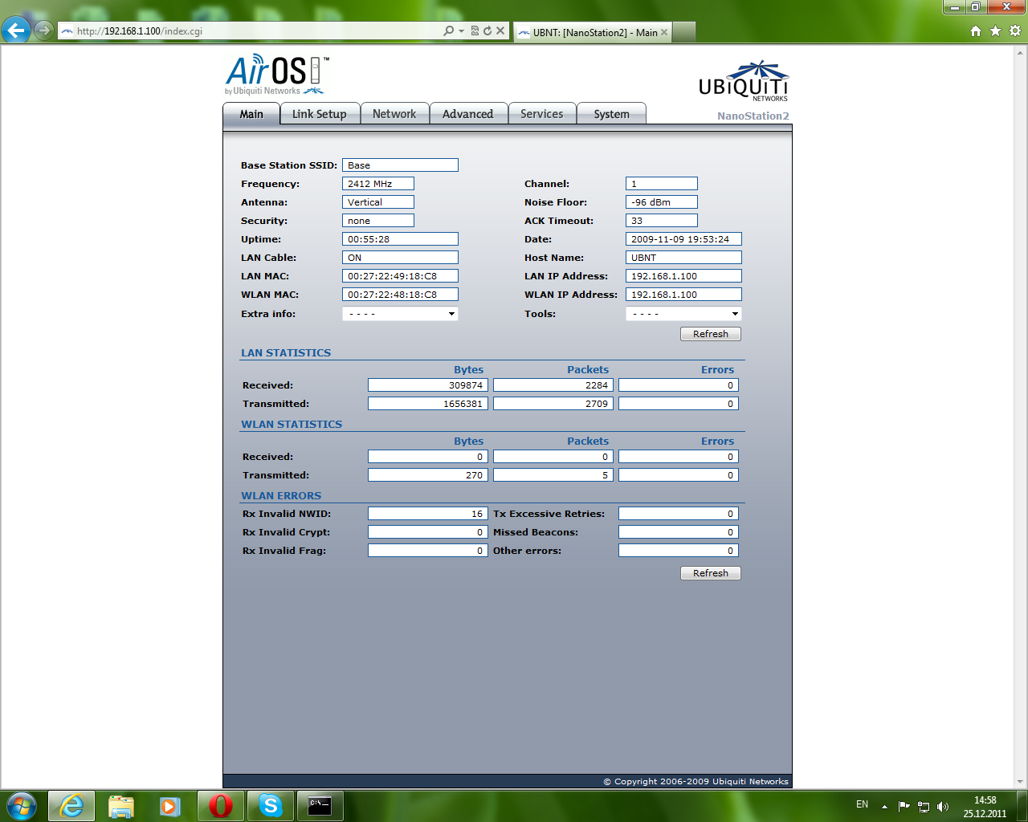Switch to the Main tab
The image size is (1028, 822).
(x=251, y=114)
